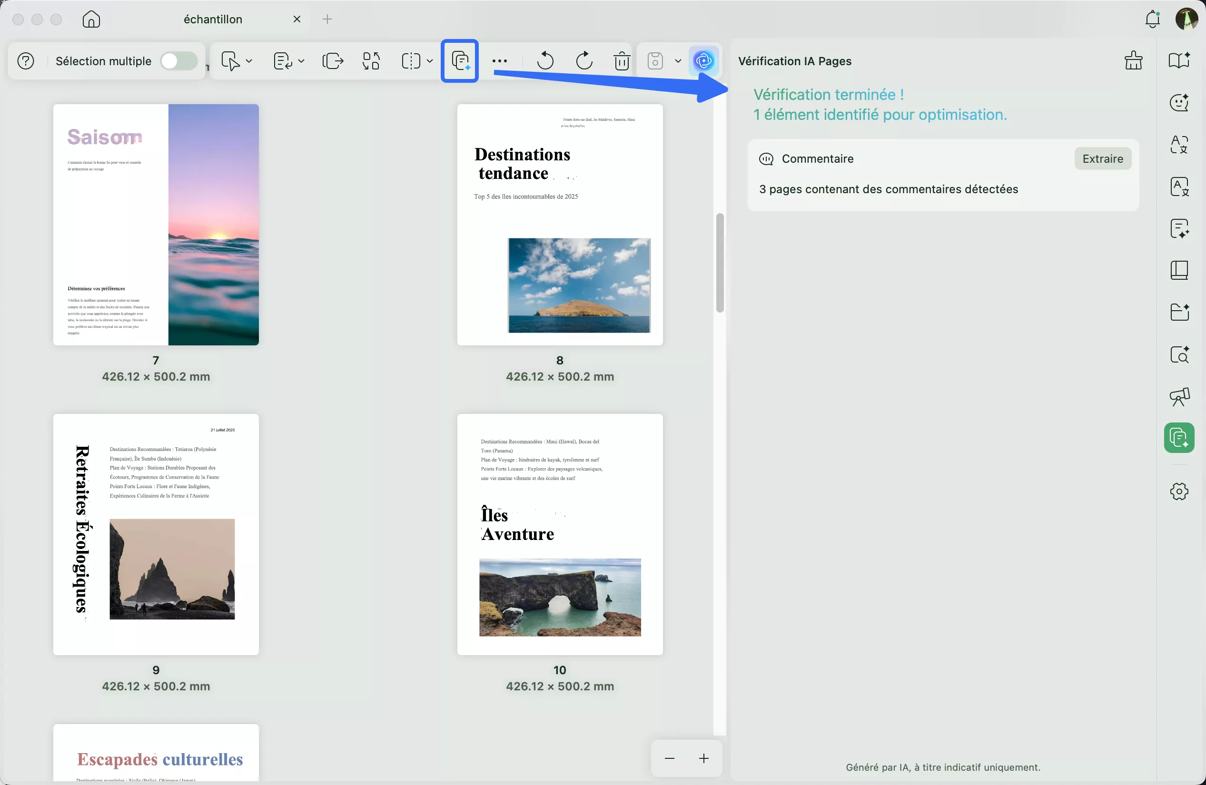Viewport: 1206px width, 785px height.
Task: Open the AI chat assistant in sidebar
Action: click(1179, 103)
